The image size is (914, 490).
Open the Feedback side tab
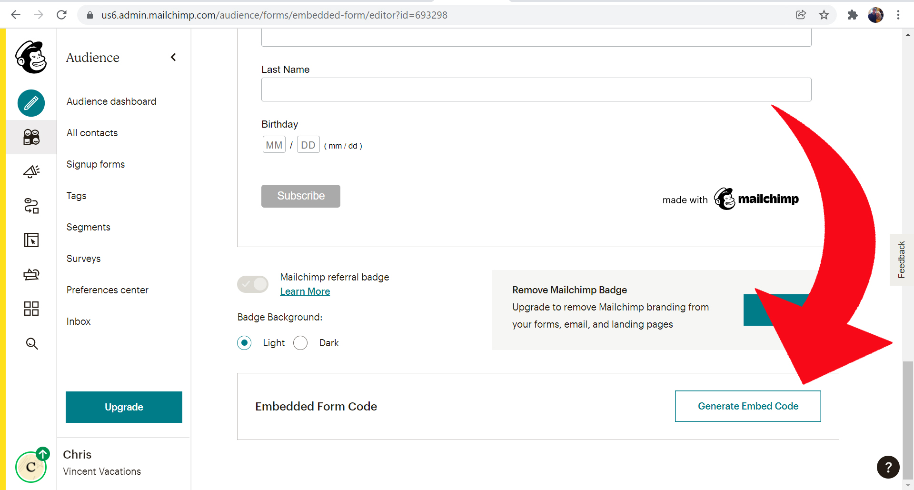click(902, 260)
